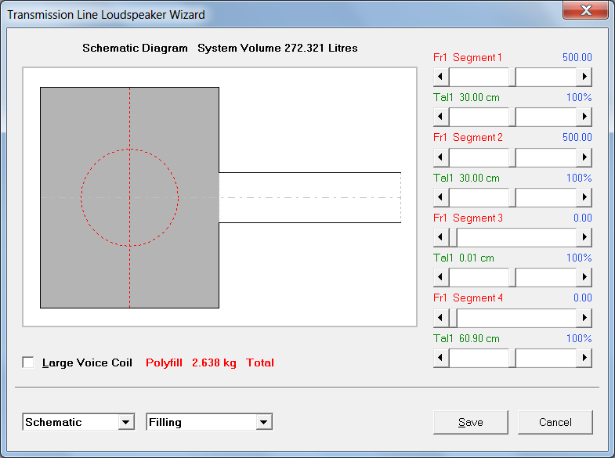
Task: Click the Fr1 Segment 2 slider thumb
Action: pos(512,157)
